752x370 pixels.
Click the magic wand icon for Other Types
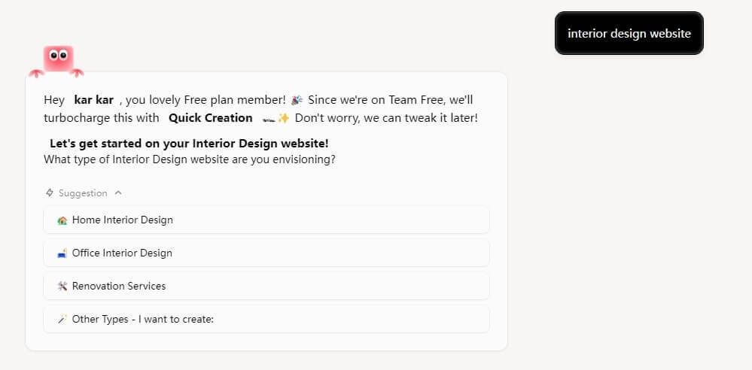(62, 320)
